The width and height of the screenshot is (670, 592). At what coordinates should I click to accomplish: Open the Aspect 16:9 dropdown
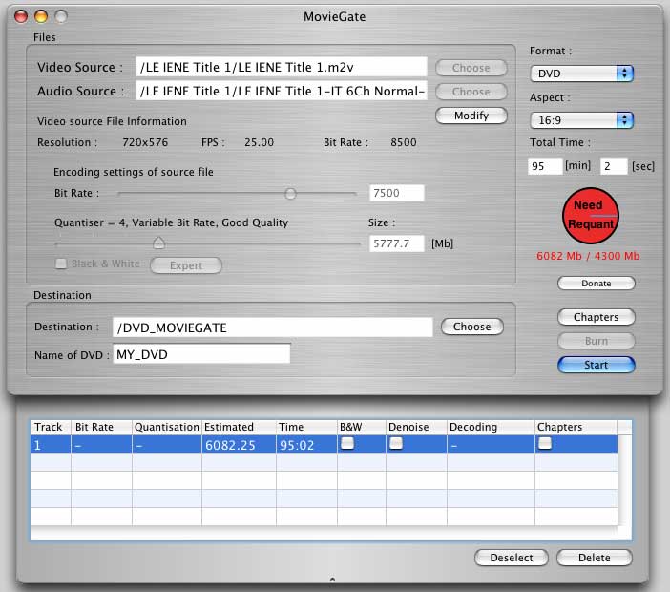click(x=582, y=119)
